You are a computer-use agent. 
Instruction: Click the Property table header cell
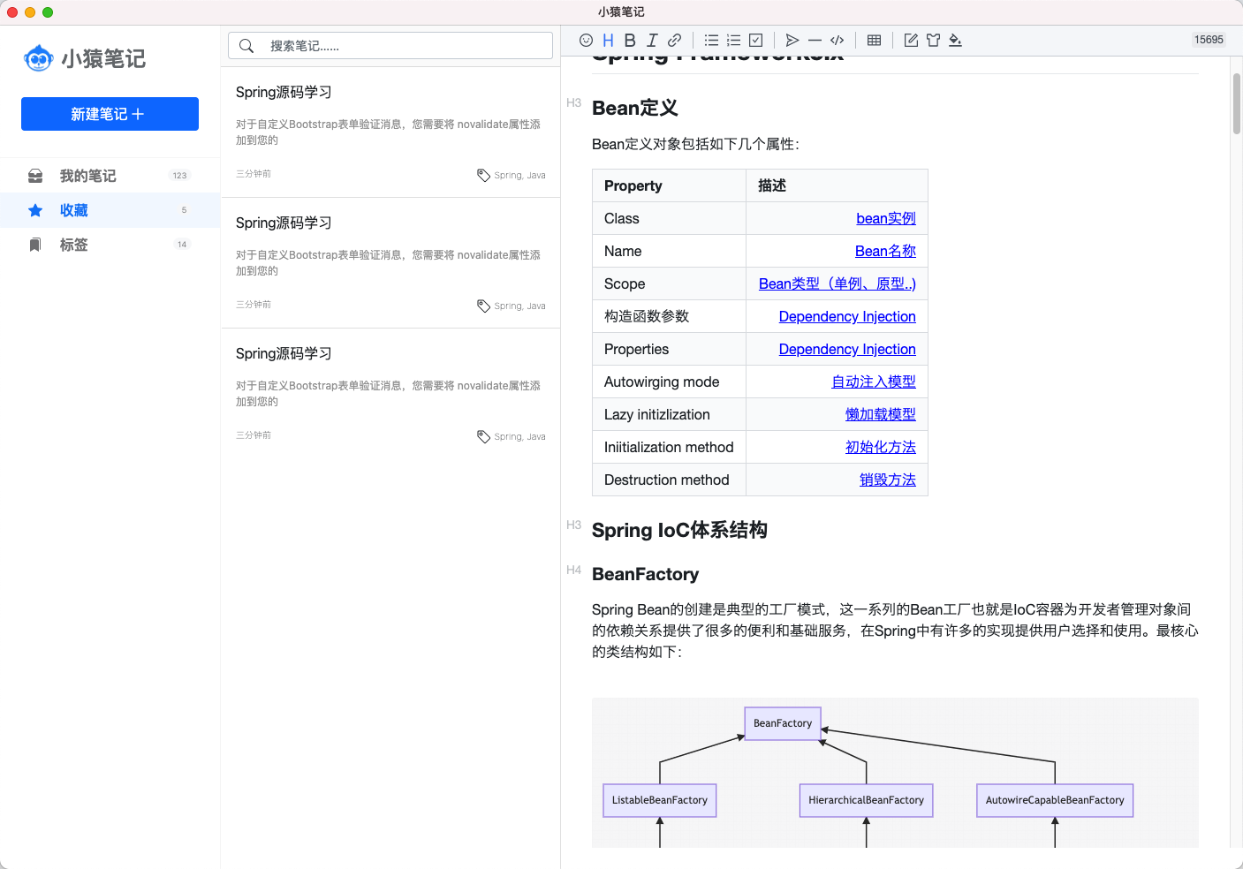[x=669, y=185]
